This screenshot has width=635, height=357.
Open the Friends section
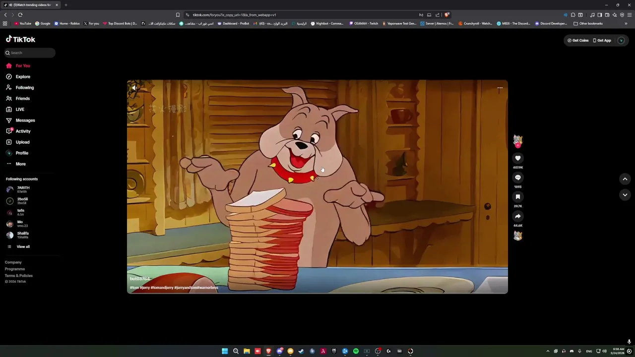tap(18, 98)
